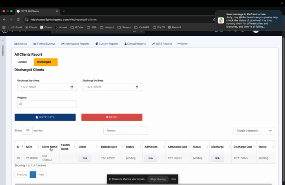Change the entries per page selector
Image resolution: width=285 pixels, height=185 pixels.
click(x=28, y=131)
